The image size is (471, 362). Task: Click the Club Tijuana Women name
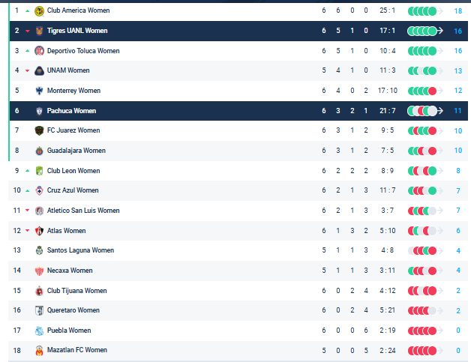pos(76,291)
